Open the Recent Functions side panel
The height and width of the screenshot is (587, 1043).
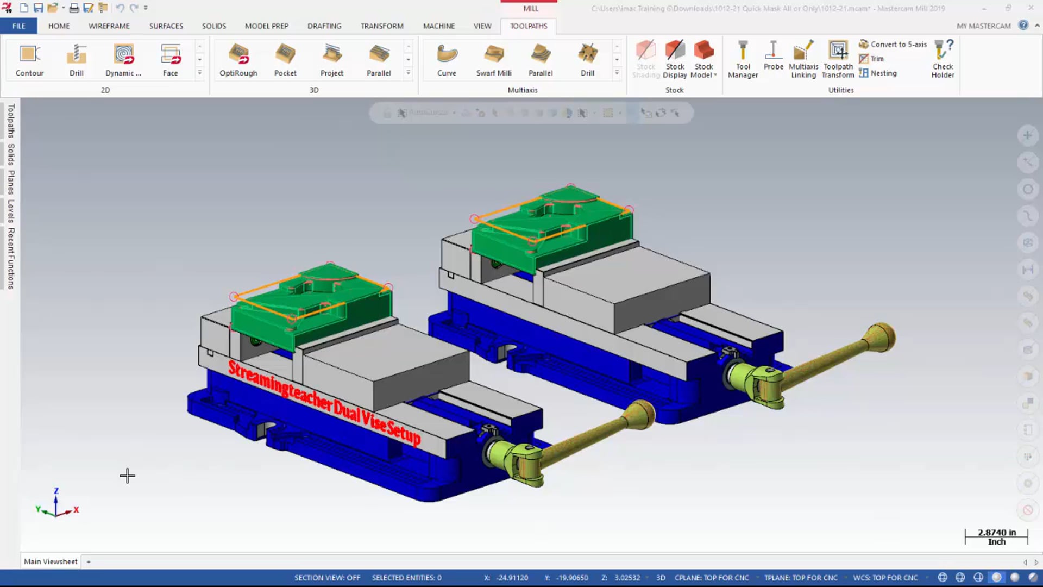point(10,258)
